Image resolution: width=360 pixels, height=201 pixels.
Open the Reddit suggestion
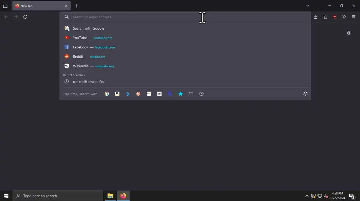tap(185, 57)
